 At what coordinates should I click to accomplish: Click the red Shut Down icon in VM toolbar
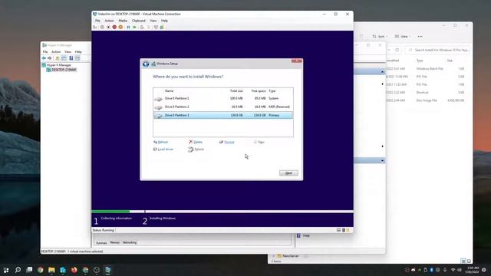114,28
